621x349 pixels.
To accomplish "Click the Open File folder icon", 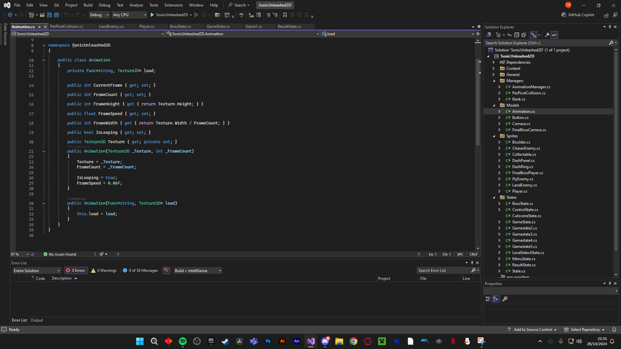I will click(42, 15).
